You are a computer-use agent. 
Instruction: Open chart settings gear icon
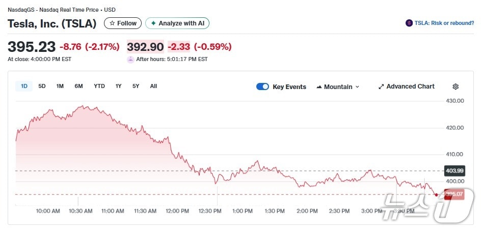(x=456, y=87)
